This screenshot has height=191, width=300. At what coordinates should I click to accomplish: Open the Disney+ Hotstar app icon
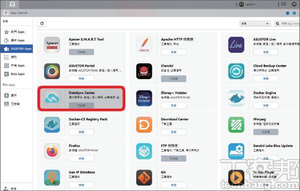[x=144, y=98]
